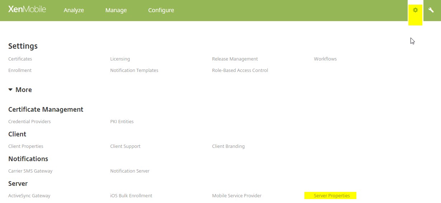Select Role-Based Access Control
This screenshot has width=441, height=203.
(x=240, y=71)
